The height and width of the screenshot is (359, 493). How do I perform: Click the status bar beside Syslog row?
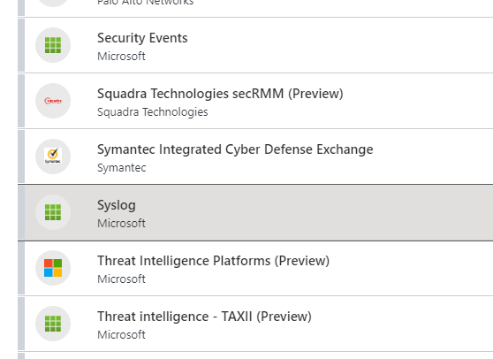click(x=21, y=212)
